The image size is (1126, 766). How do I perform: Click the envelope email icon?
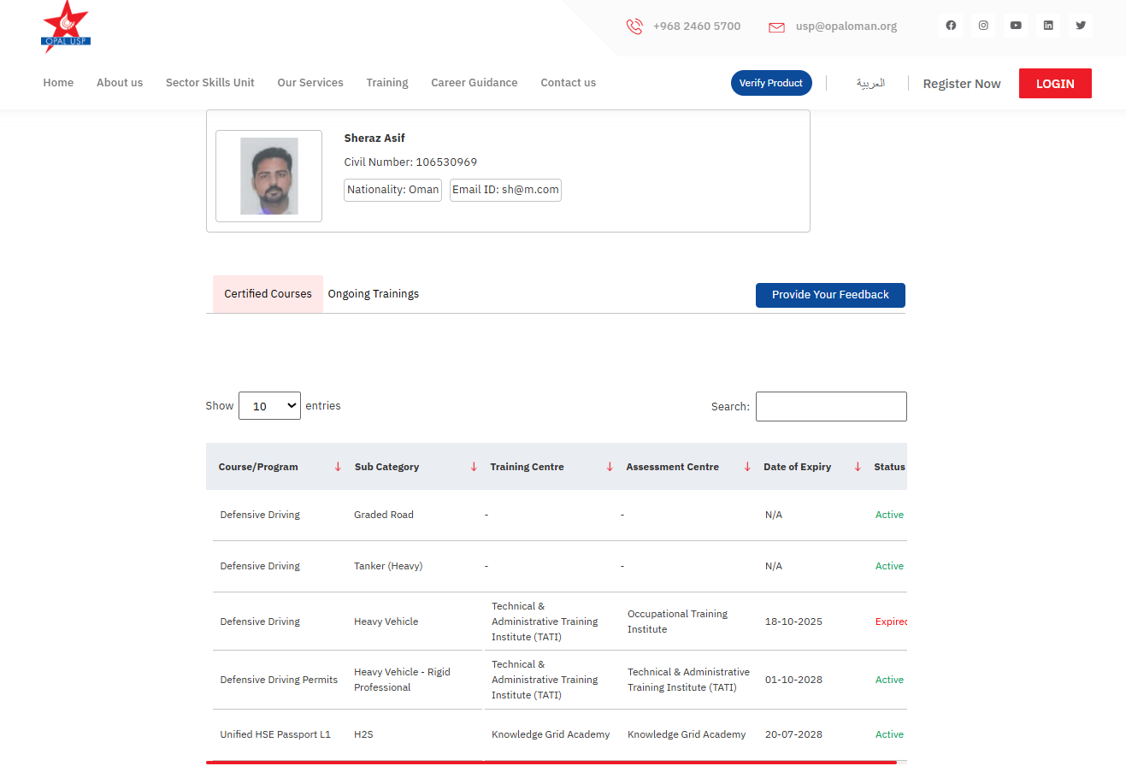tap(776, 27)
